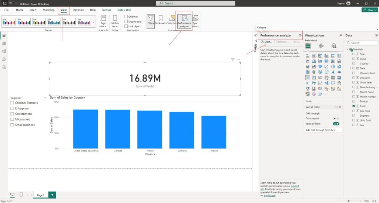The width and height of the screenshot is (379, 203).
Task: Click the Share button
Action: pos(369,10)
